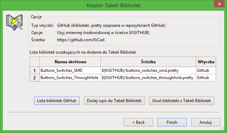Click the Ścieżka column header
The image size is (227, 133).
[148, 62]
